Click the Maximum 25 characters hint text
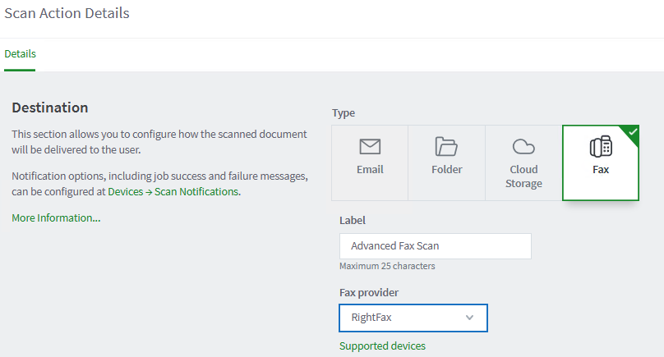664x357 pixels. tap(387, 266)
